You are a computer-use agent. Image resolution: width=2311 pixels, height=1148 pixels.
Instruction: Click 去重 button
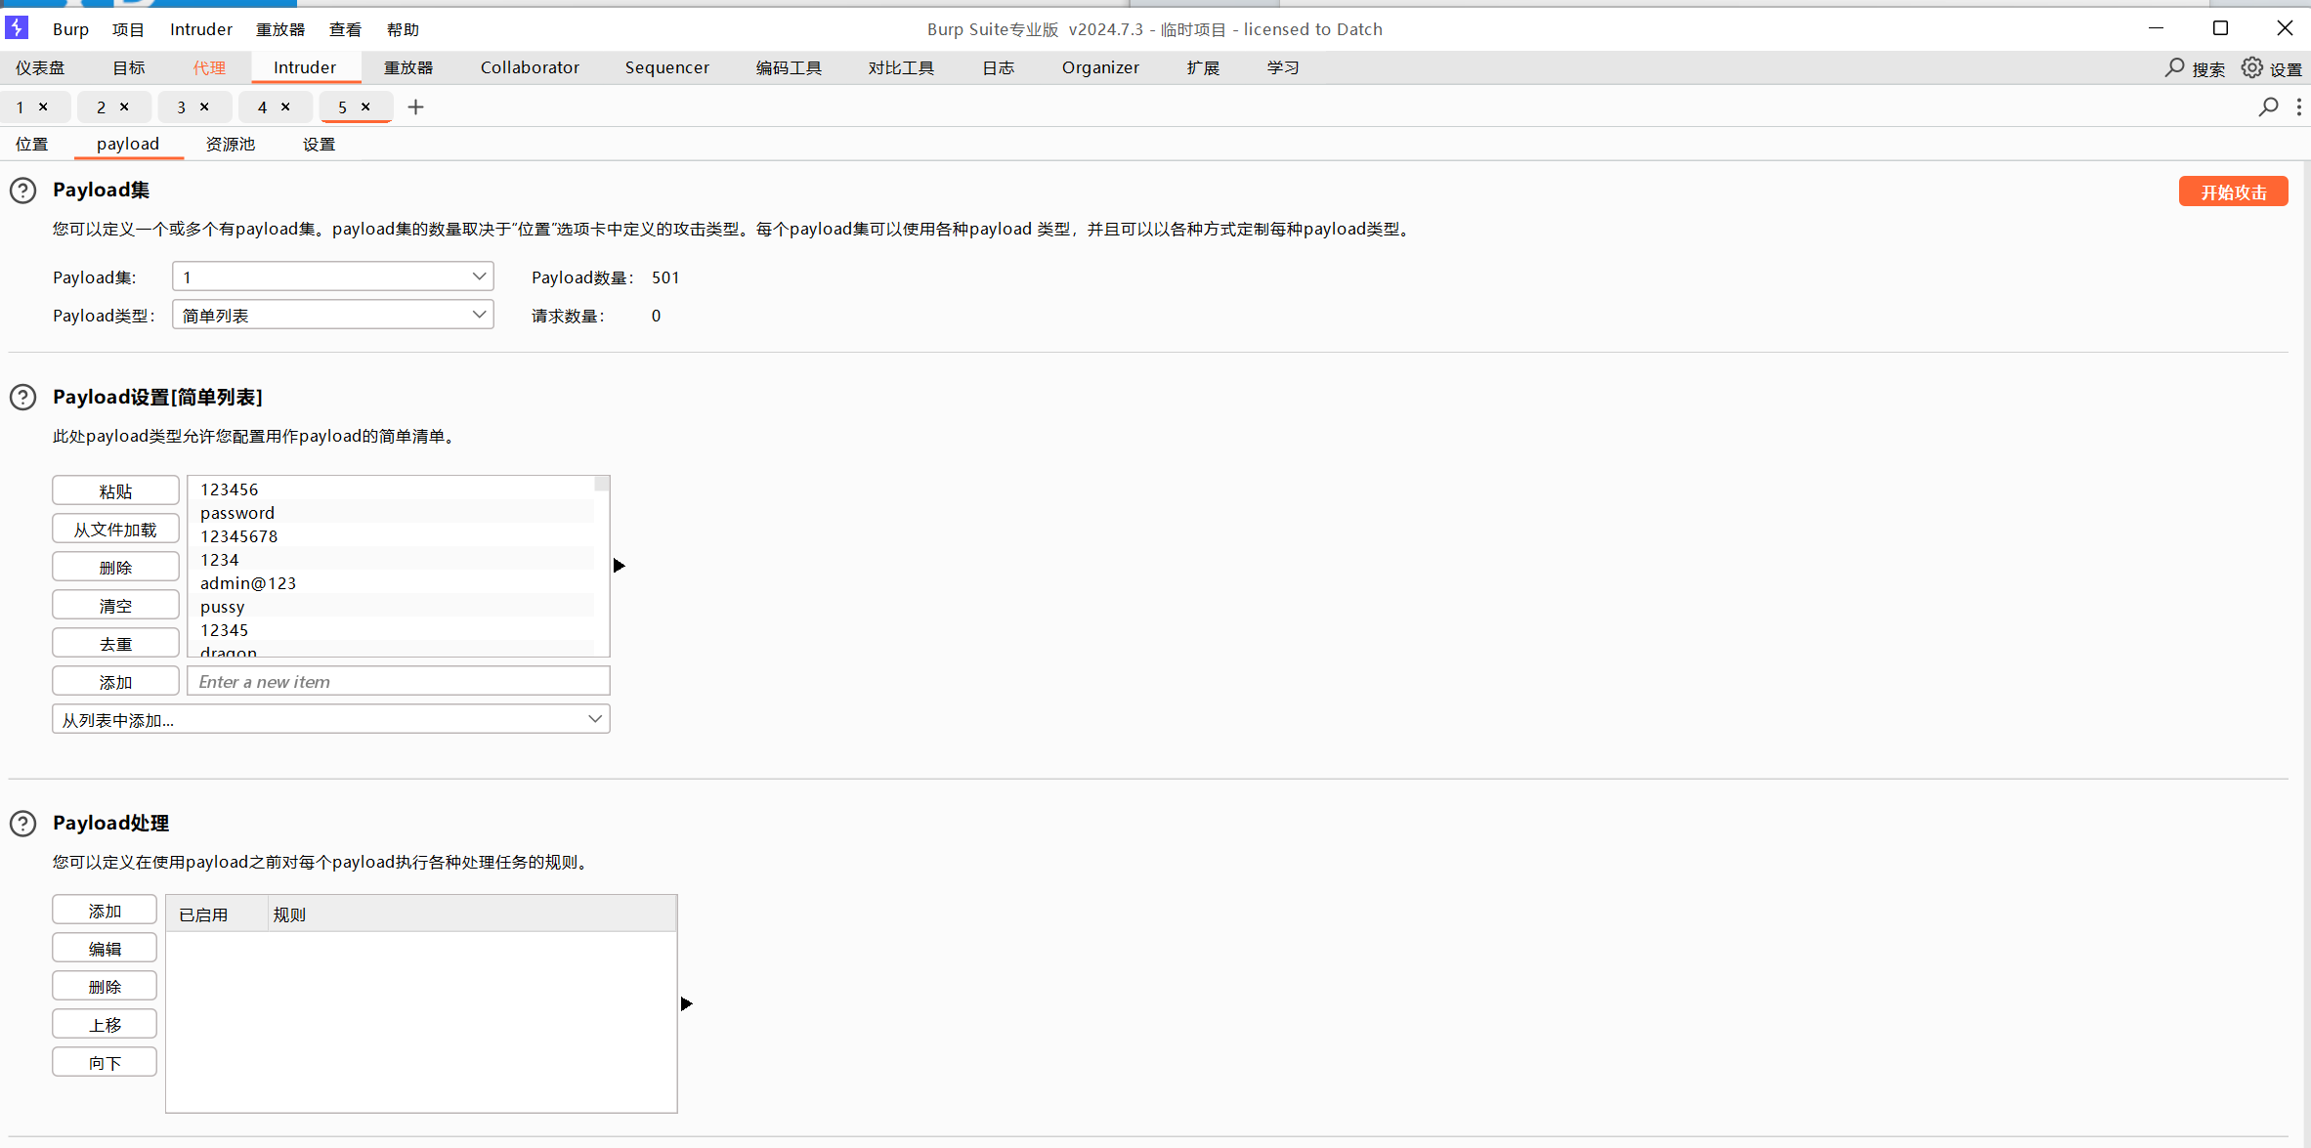point(115,643)
